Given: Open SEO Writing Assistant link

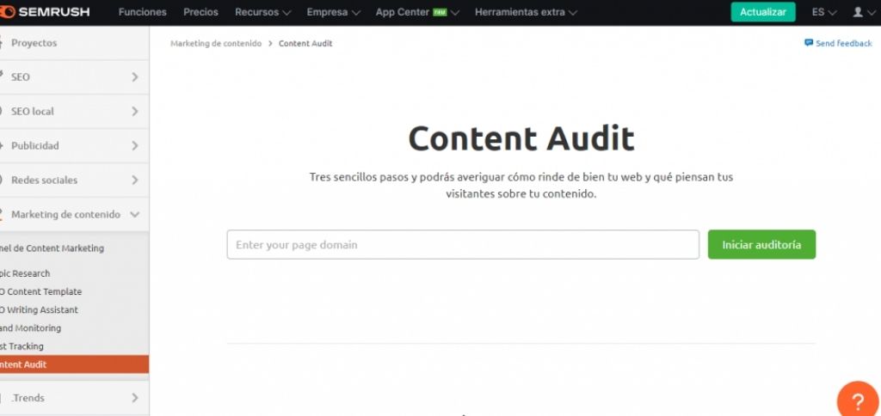Looking at the screenshot, I should 40,310.
